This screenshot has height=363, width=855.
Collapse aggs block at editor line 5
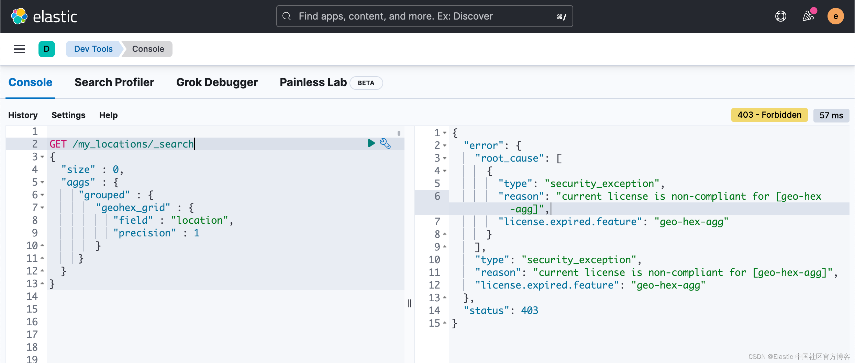(x=42, y=182)
